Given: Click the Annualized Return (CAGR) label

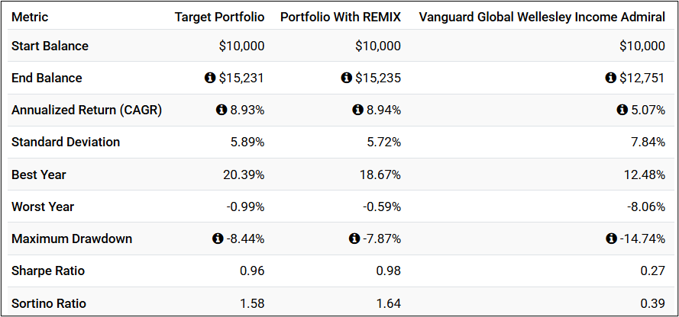Looking at the screenshot, I should click(x=86, y=110).
